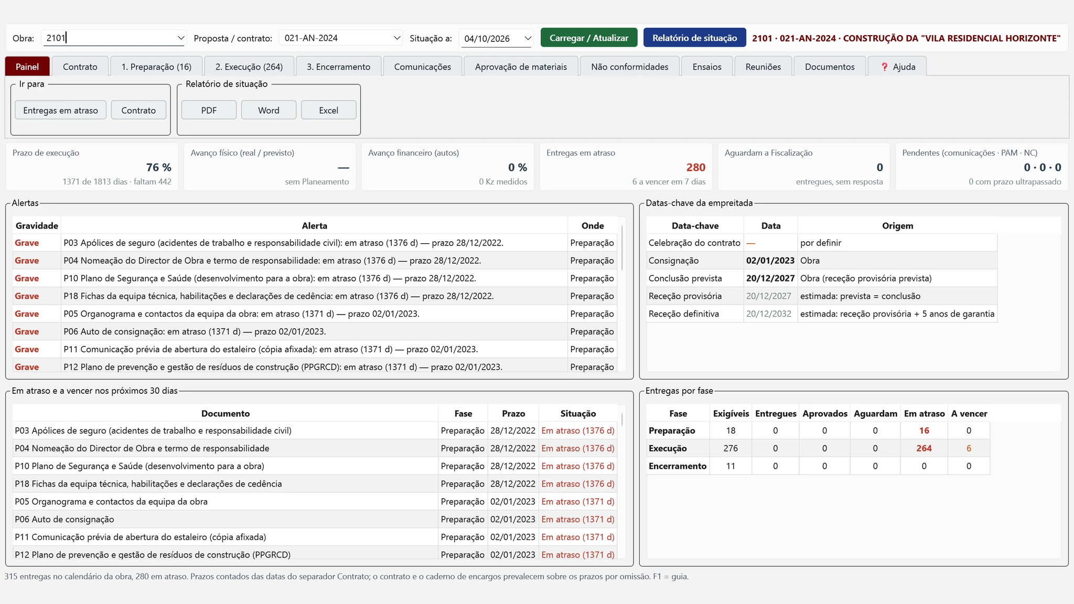Click the Execução row in Entregas por fase
1074x604 pixels.
tap(818, 448)
